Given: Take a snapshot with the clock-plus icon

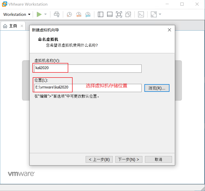Looking at the screenshot, I should click(x=69, y=14).
